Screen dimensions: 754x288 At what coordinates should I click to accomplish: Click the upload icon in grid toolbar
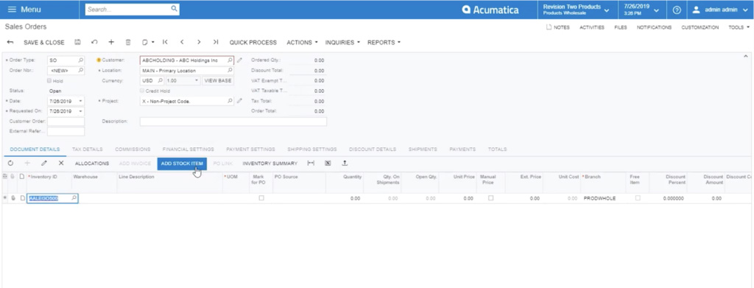pos(345,164)
